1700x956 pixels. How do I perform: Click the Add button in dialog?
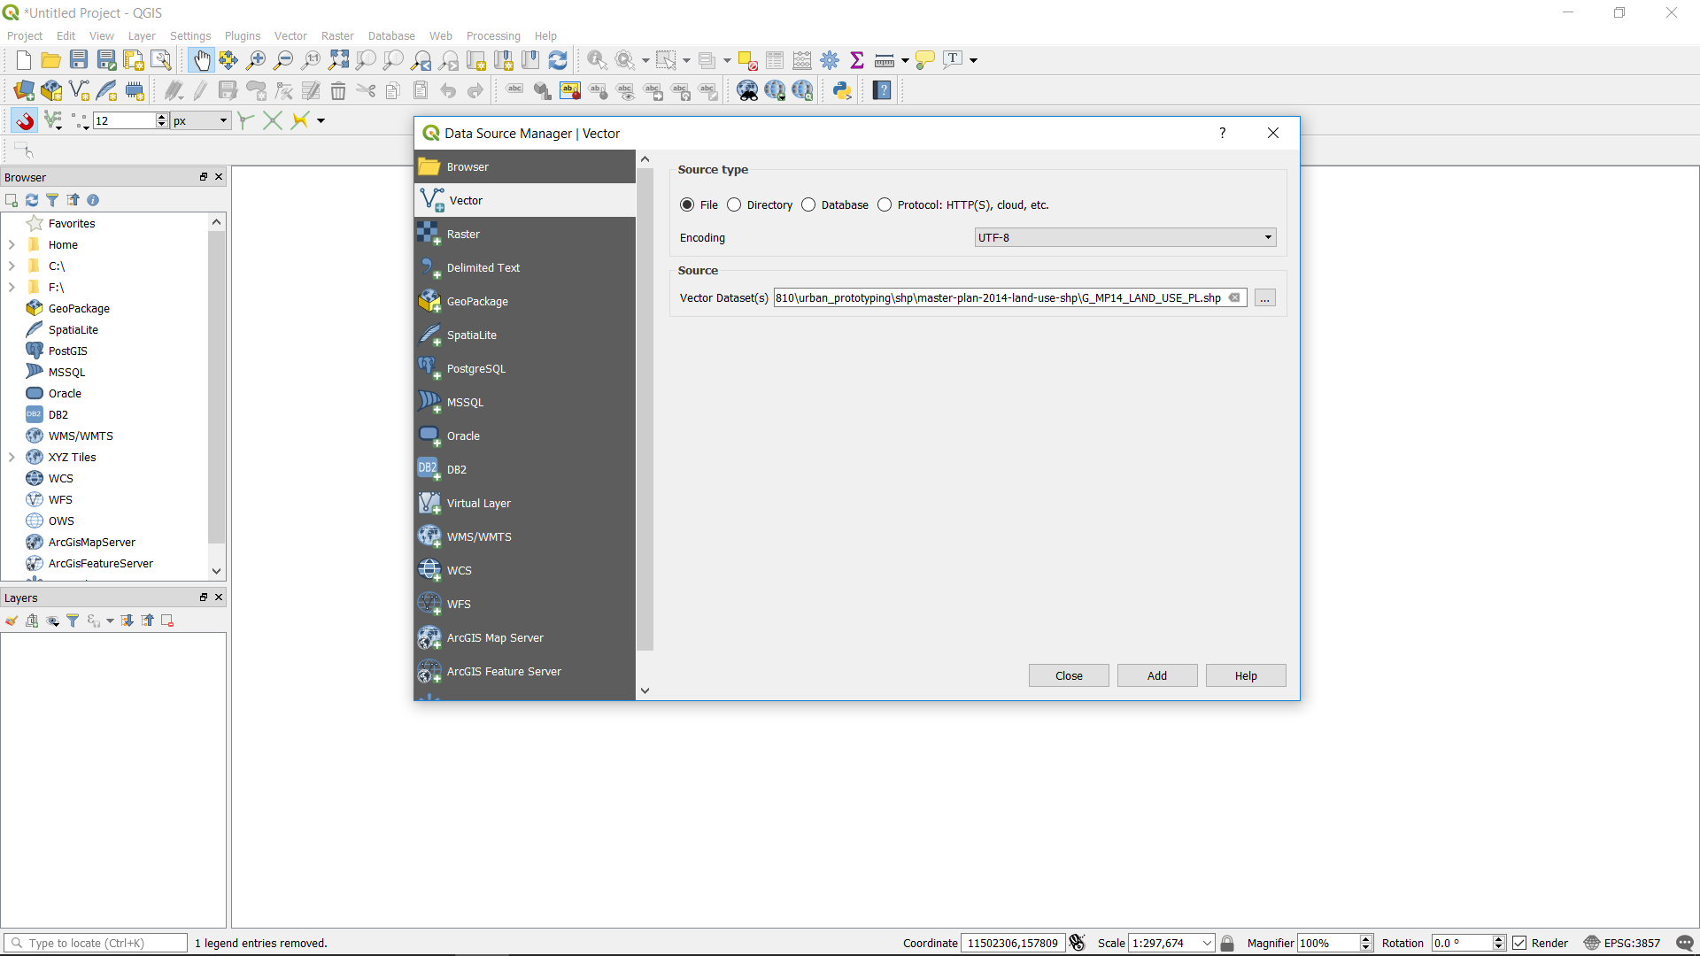[1156, 675]
